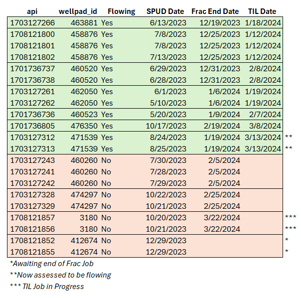Select Frac End Date 2/19/2024 cell
This screenshot has width=301, height=298.
222,126
